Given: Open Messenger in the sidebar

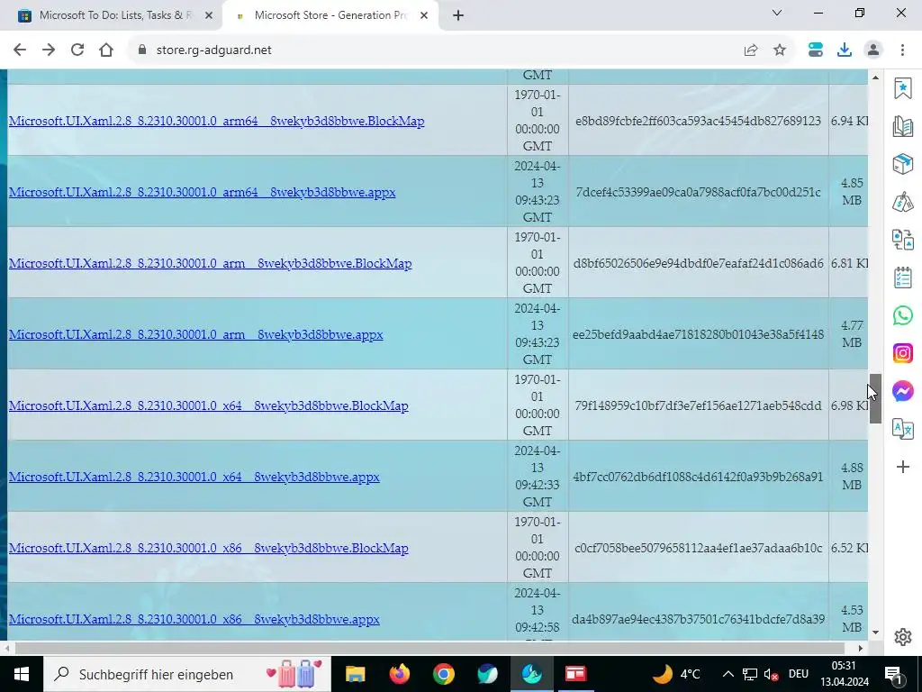Looking at the screenshot, I should (x=902, y=391).
